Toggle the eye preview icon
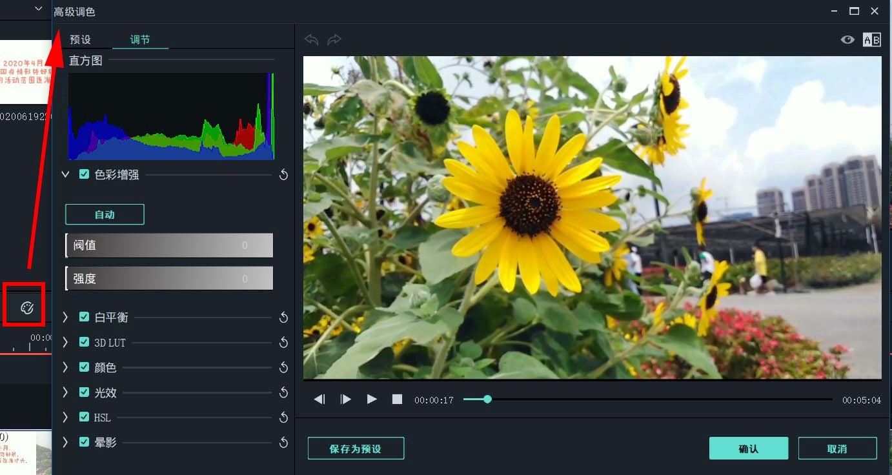This screenshot has width=892, height=475. pos(847,40)
